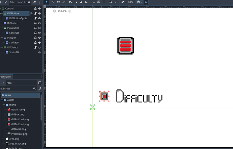Screen dimensions: 233x149
Task: Toggle visibility of the PlayButton node
Action: coord(40,28)
